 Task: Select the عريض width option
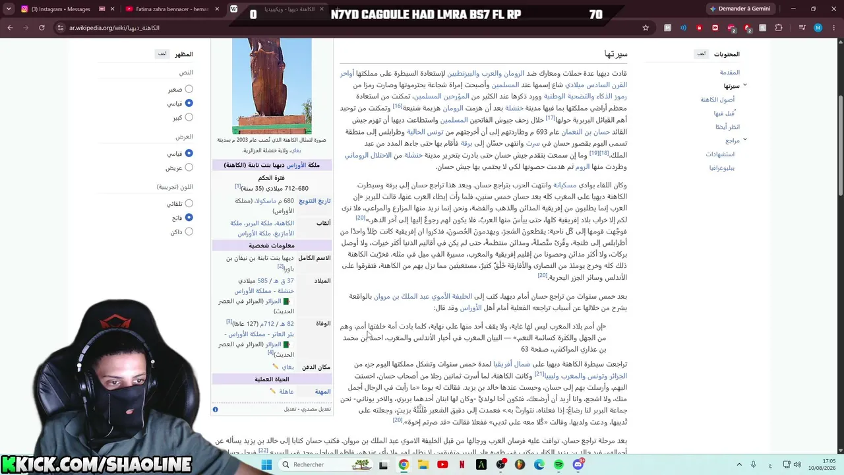(x=189, y=168)
